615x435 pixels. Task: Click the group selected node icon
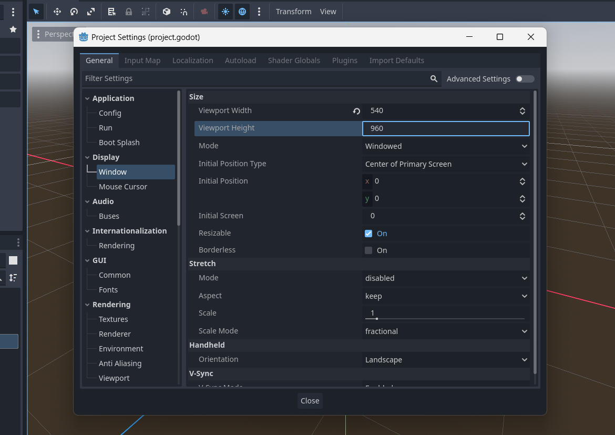[x=146, y=12]
